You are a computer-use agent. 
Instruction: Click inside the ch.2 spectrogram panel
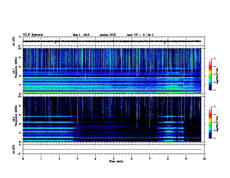click(112, 119)
